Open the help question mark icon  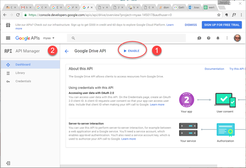click(209, 38)
